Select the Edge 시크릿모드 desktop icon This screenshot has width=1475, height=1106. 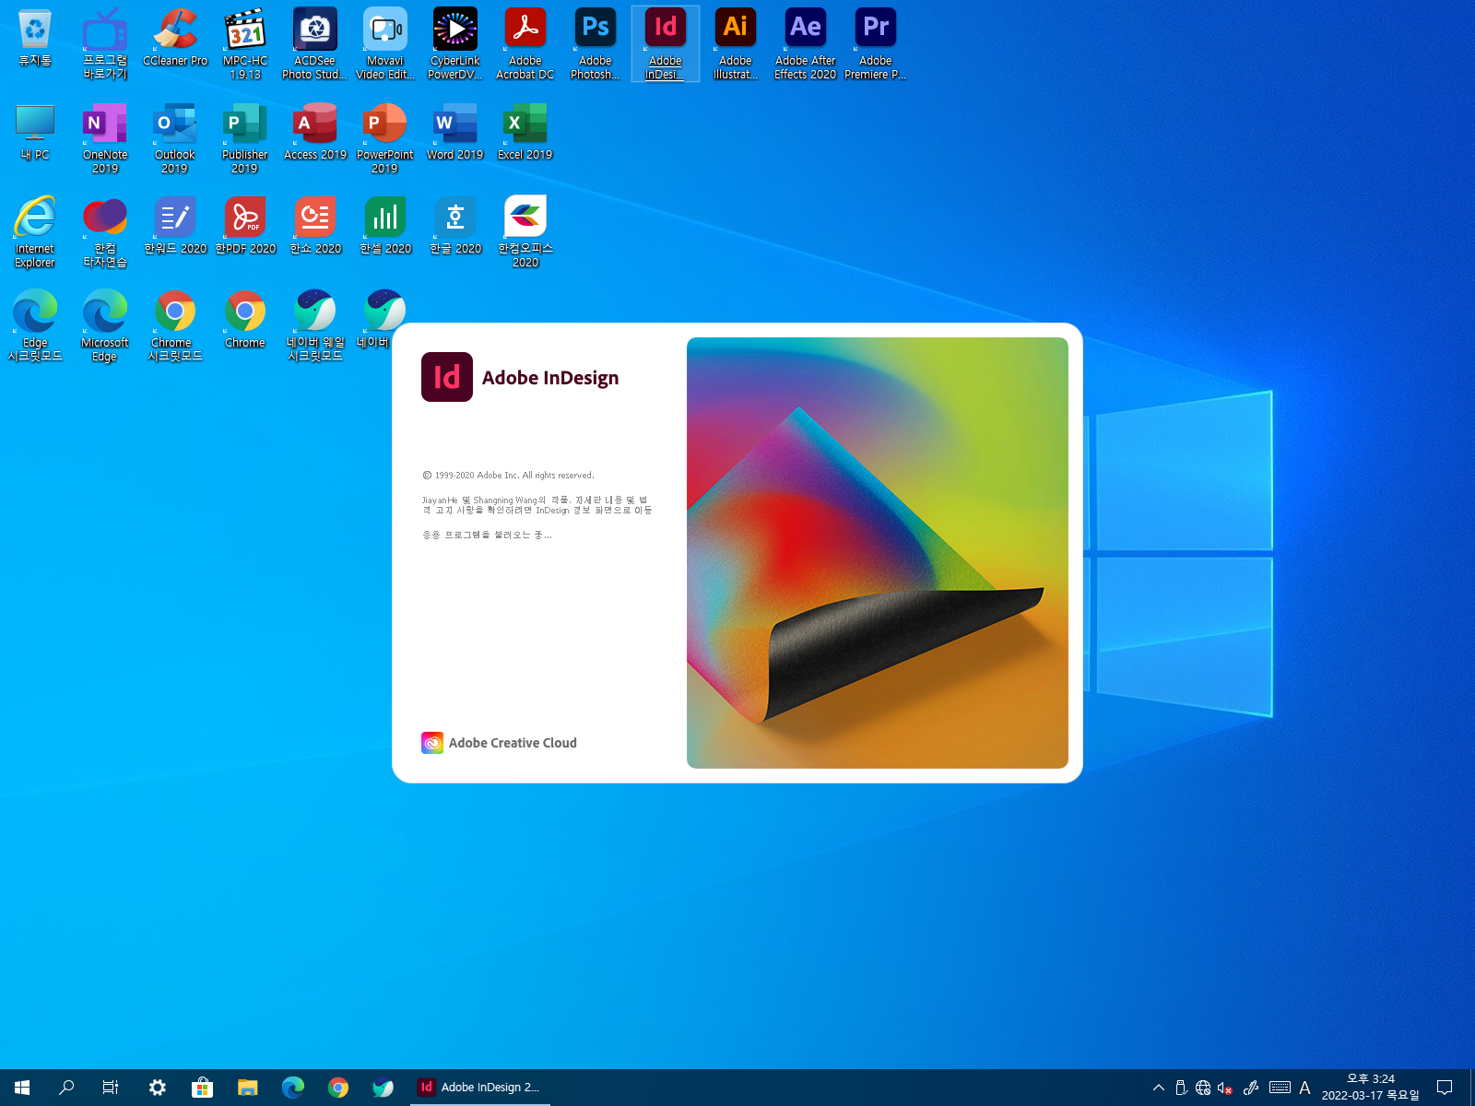tap(35, 326)
